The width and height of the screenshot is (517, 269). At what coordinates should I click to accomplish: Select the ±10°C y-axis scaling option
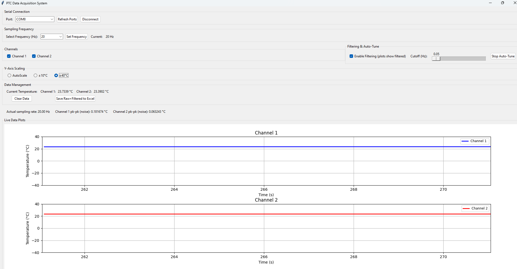35,75
